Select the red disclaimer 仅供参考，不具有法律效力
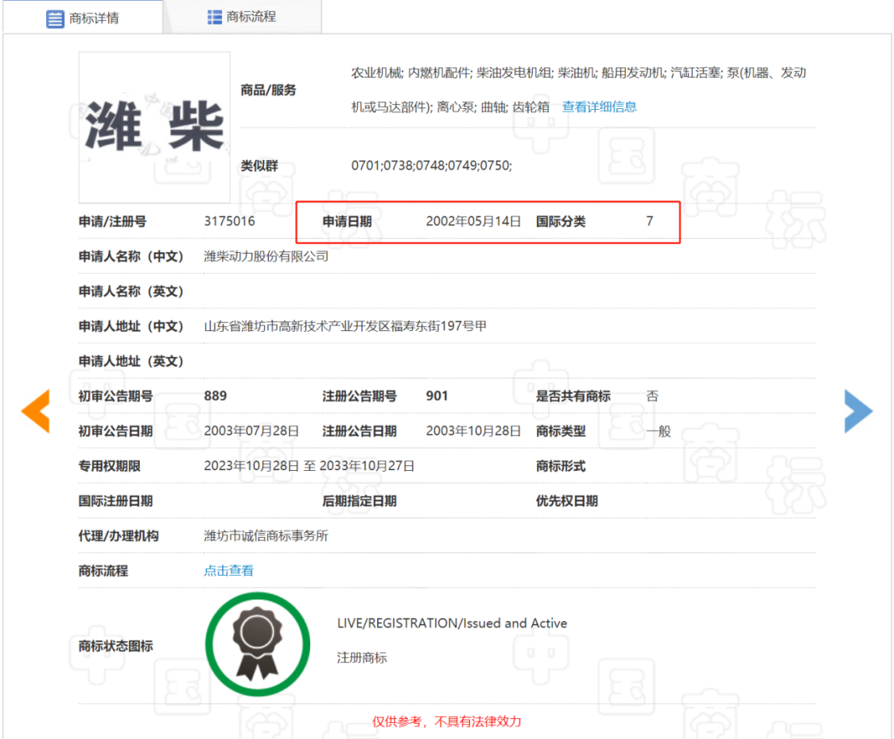The height and width of the screenshot is (739, 894). (447, 722)
